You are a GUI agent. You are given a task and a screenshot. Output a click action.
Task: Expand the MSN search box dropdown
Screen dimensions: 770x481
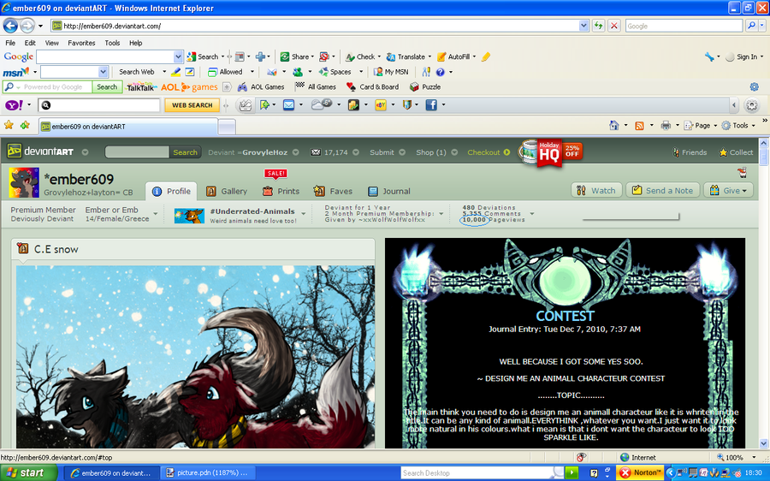[103, 72]
